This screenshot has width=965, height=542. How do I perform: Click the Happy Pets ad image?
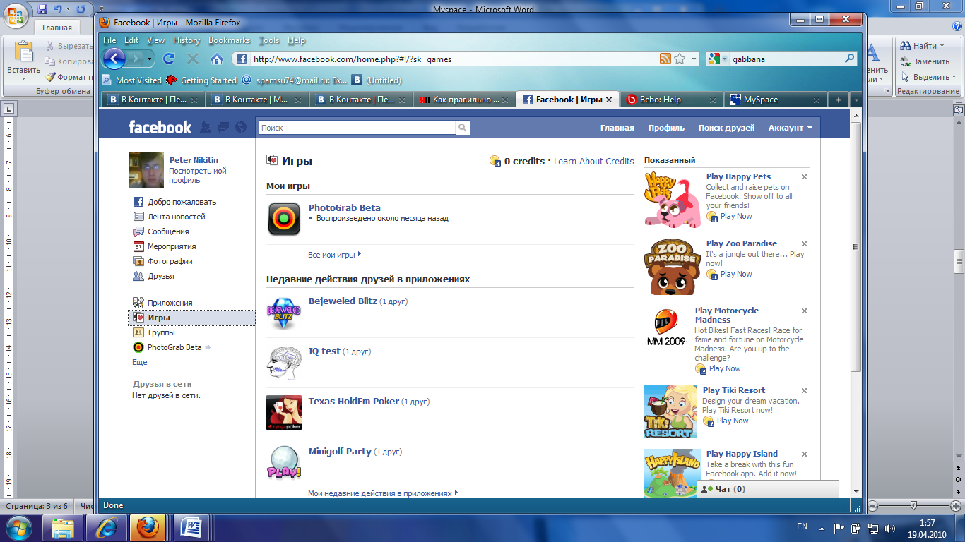coord(673,200)
